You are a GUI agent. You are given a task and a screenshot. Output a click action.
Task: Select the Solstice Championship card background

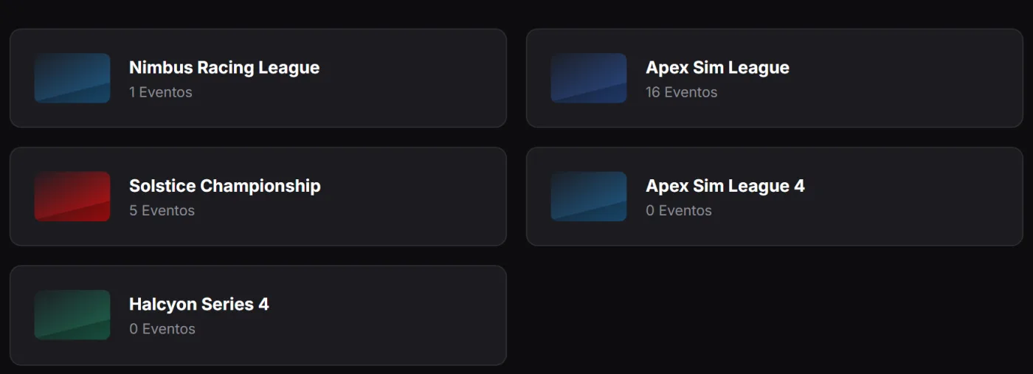413,196
